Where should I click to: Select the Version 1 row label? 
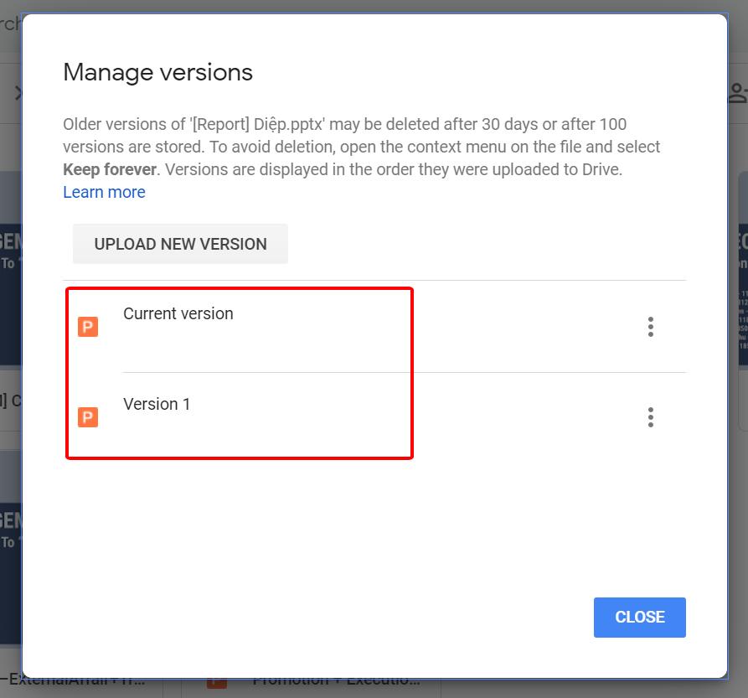157,404
